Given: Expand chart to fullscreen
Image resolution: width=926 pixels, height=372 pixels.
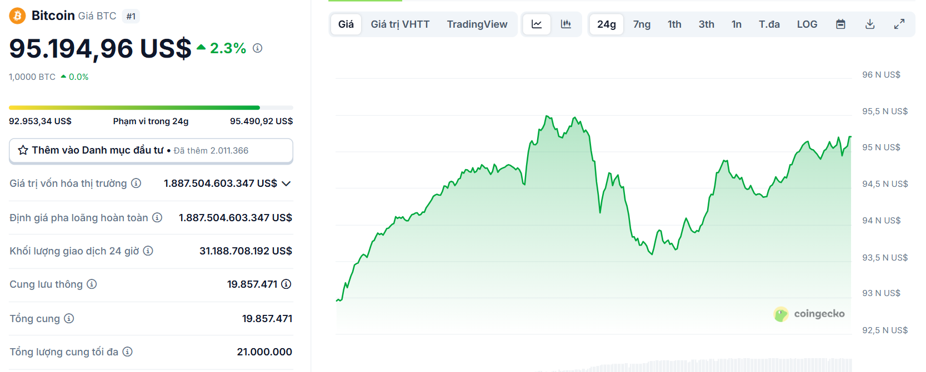Looking at the screenshot, I should (899, 24).
